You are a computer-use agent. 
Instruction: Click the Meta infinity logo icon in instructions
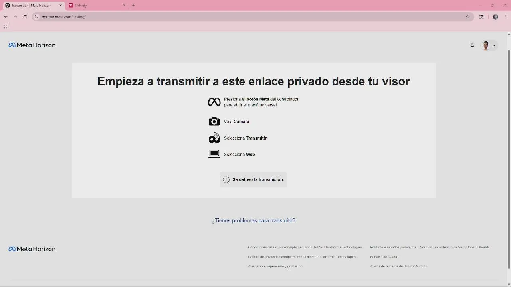214,102
